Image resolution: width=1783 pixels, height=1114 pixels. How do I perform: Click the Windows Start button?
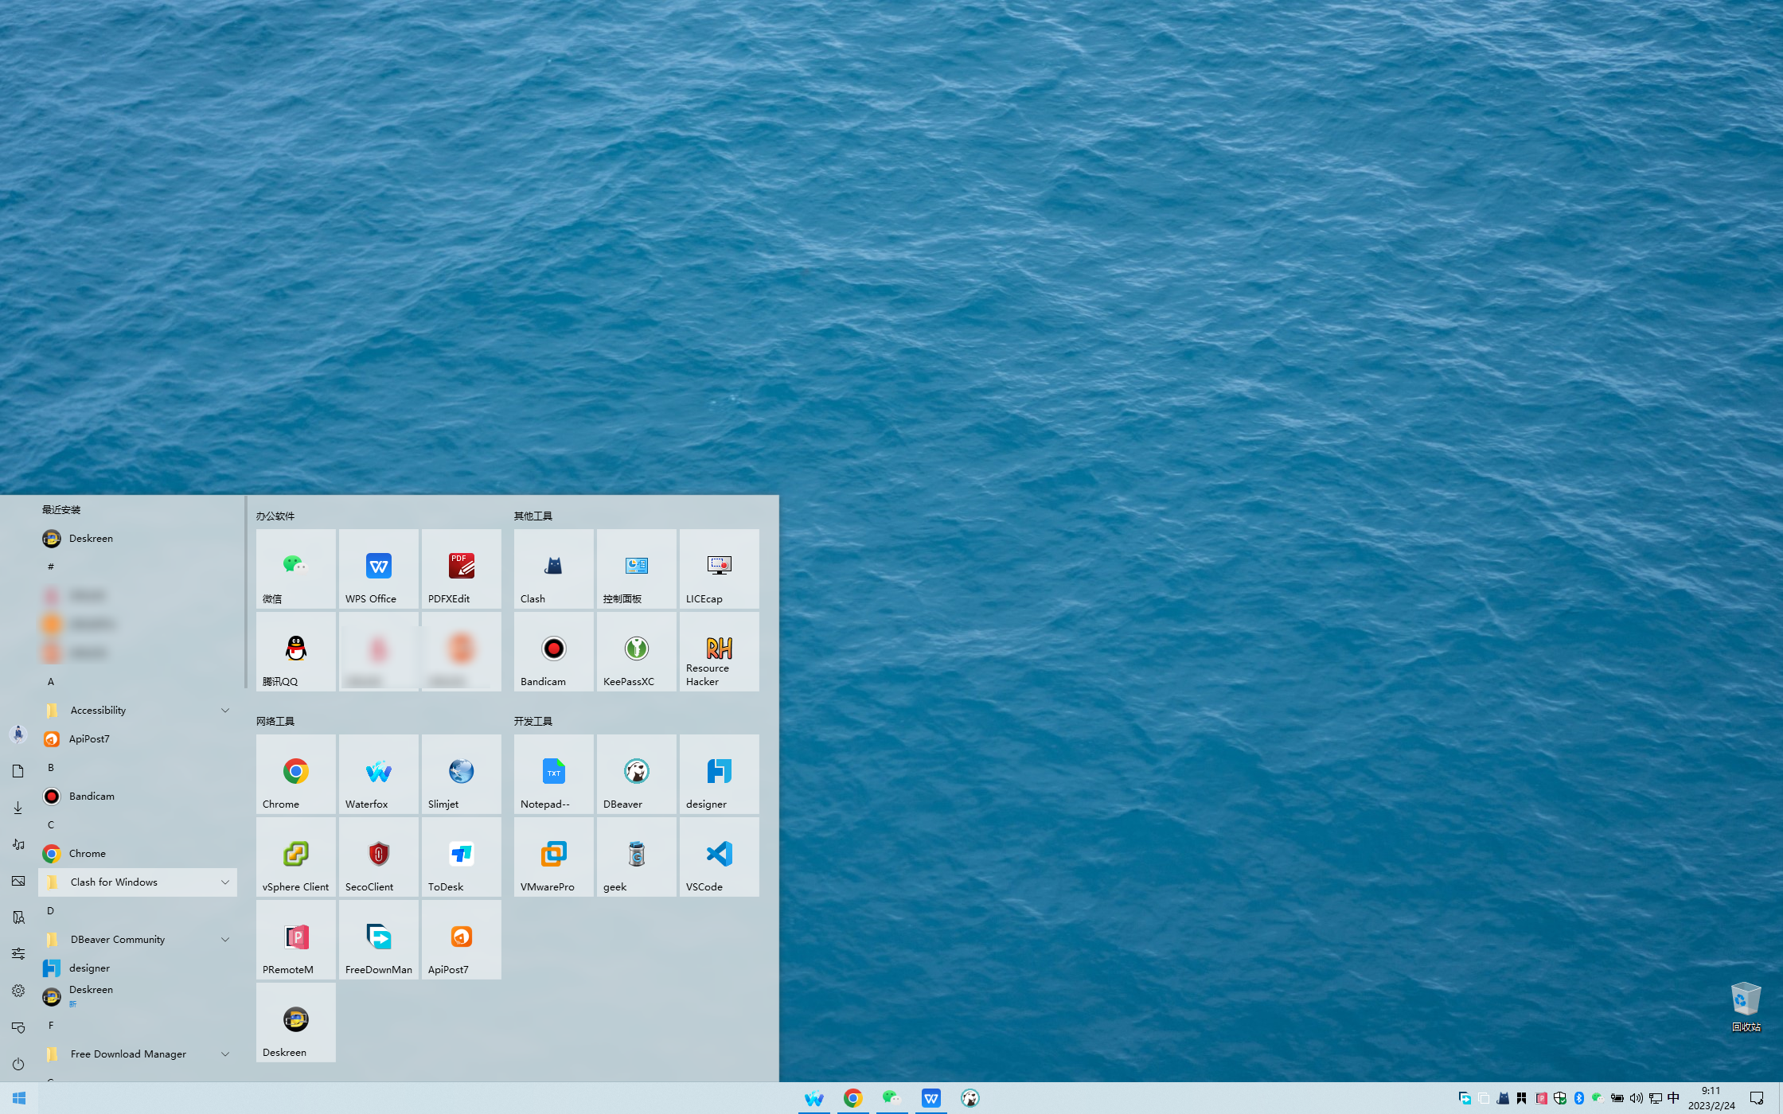pyautogui.click(x=19, y=1098)
